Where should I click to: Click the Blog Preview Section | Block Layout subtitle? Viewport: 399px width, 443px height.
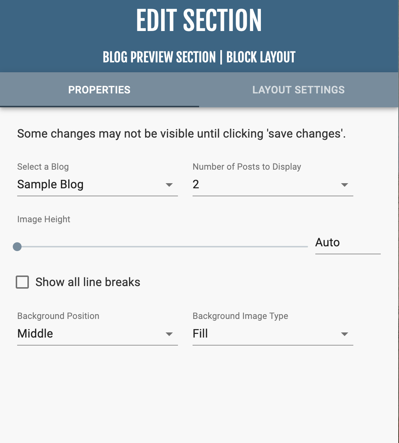(x=199, y=57)
